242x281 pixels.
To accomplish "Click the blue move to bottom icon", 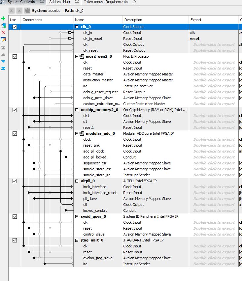I will [x=3, y=68].
